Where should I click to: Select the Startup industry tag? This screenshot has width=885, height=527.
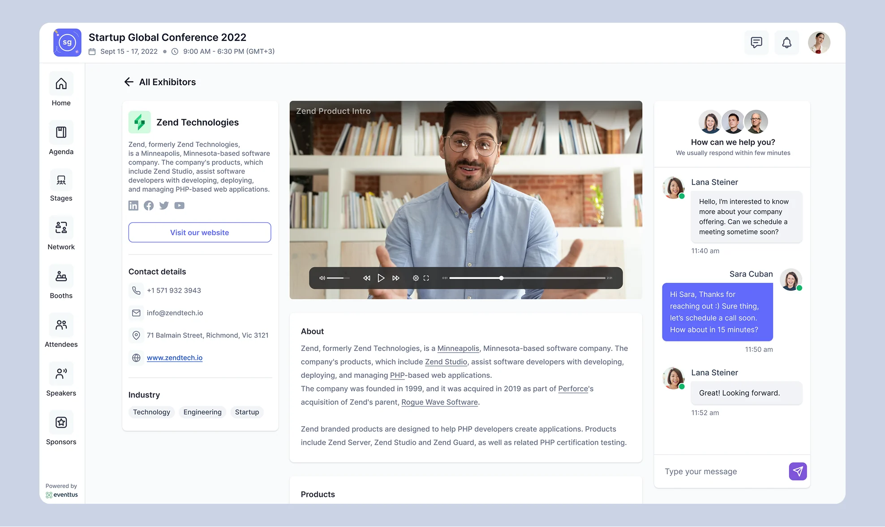pos(247,412)
